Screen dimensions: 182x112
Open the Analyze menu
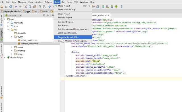39,2
